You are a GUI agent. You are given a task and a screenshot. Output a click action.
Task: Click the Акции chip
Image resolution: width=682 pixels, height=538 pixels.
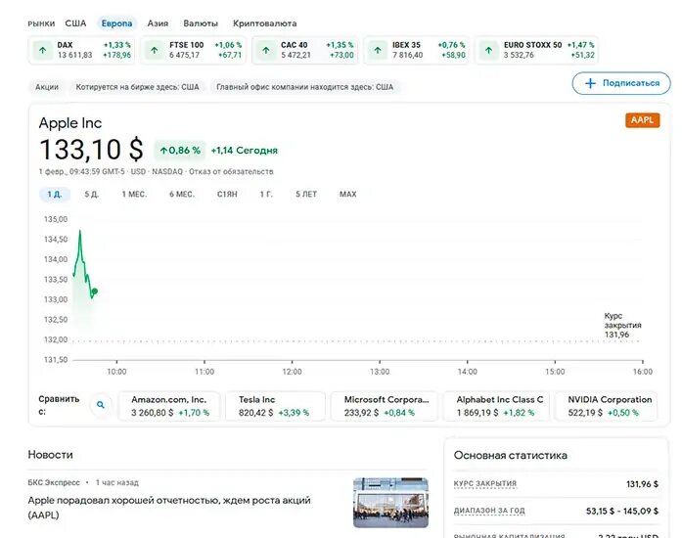point(47,87)
